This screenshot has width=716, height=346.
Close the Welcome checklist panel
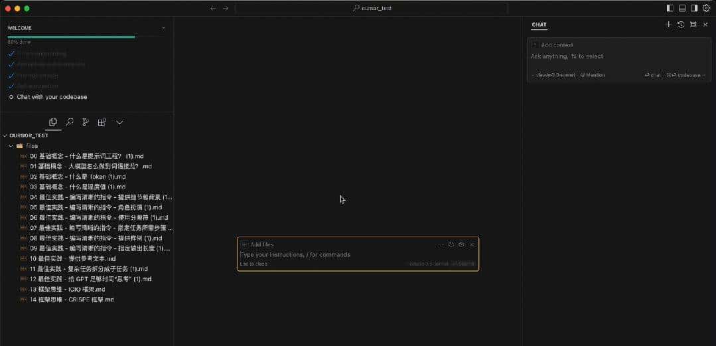coord(163,29)
